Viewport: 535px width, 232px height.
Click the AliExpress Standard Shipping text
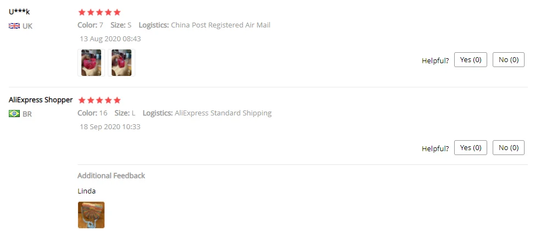pyautogui.click(x=223, y=113)
